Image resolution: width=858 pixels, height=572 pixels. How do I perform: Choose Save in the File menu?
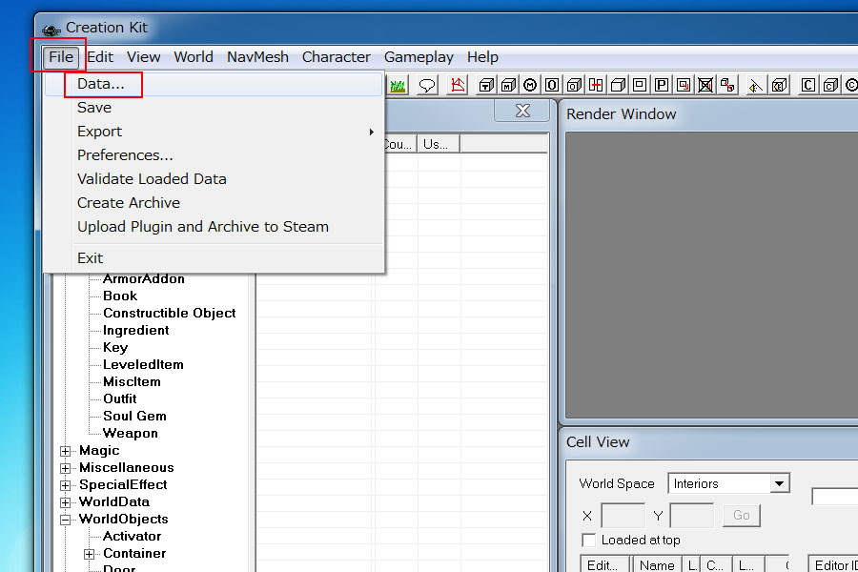point(214,108)
